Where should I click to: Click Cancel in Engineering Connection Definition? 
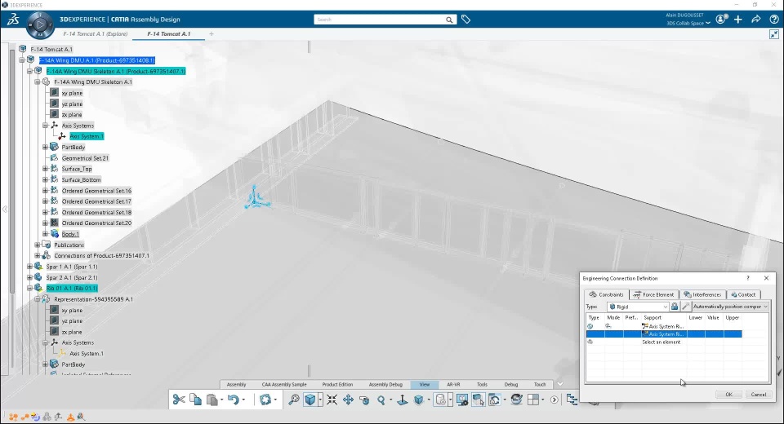[x=758, y=395]
